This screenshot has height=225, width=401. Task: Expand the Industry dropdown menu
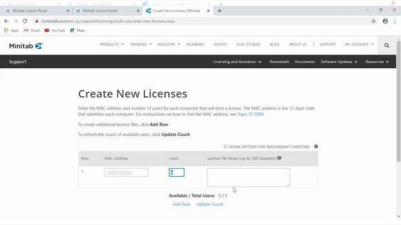tap(169, 44)
